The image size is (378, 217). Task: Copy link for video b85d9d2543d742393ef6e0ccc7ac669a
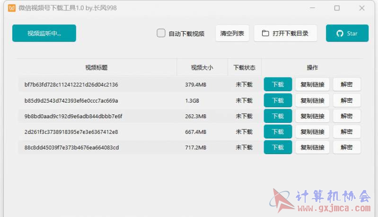coord(312,100)
